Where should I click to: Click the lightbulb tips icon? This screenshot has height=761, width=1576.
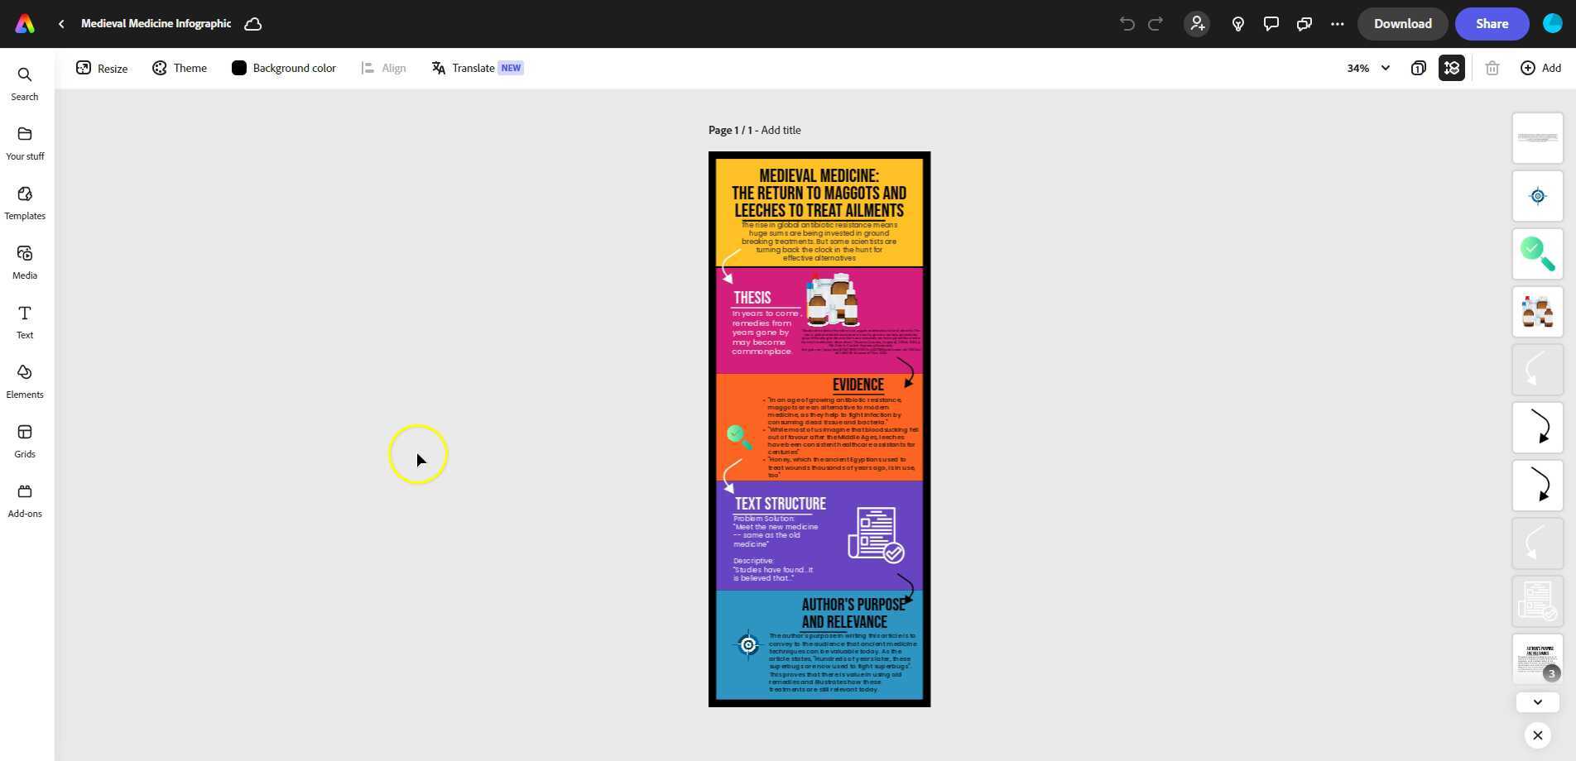coord(1237,23)
